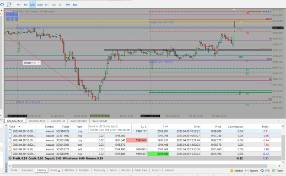This screenshot has width=286, height=176.
Task: Open the VPS cloud icon
Action: point(262,170)
